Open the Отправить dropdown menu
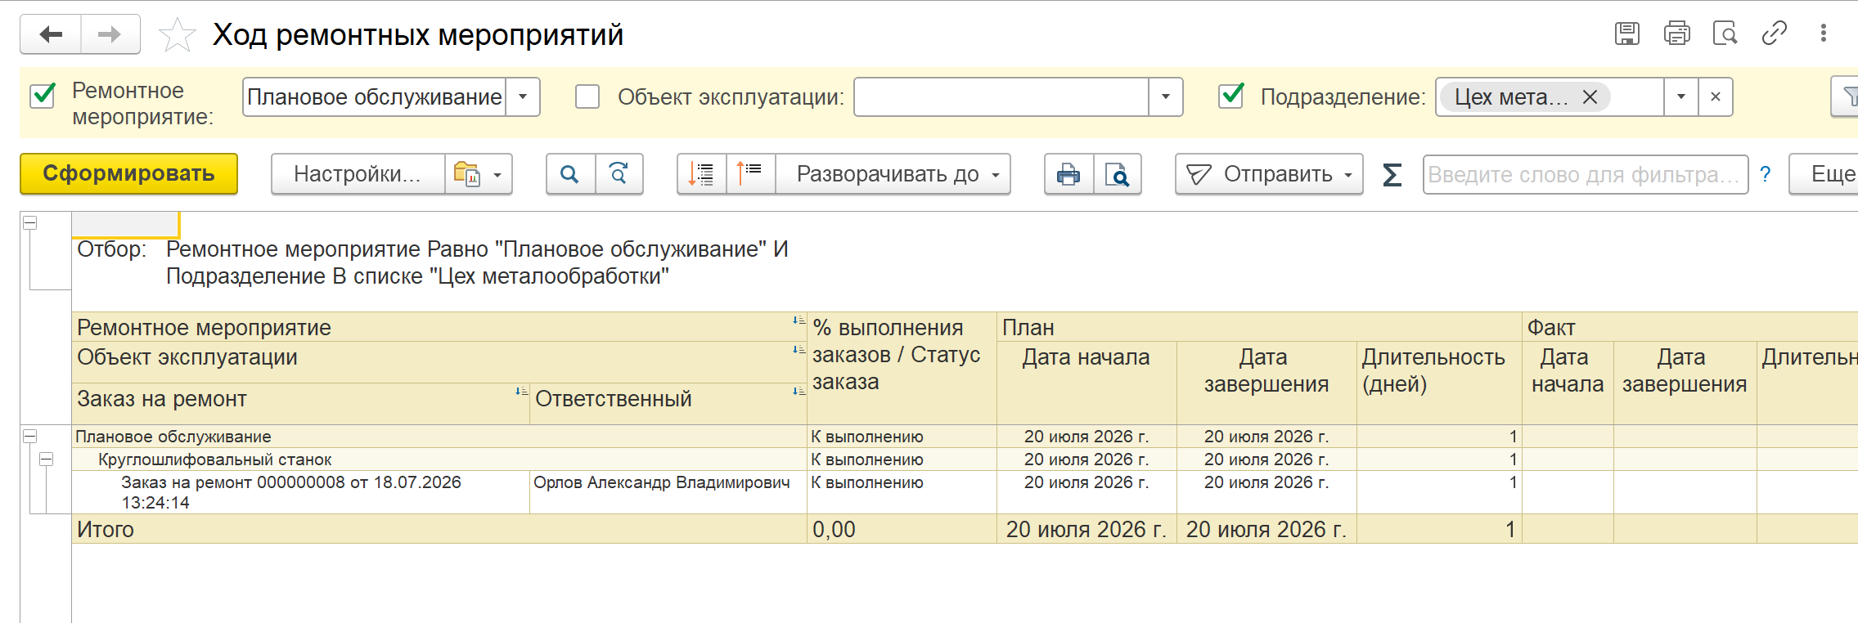The width and height of the screenshot is (1858, 623). (x=1269, y=174)
